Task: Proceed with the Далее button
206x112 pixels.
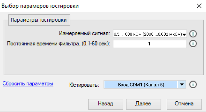Action: coord(143,104)
